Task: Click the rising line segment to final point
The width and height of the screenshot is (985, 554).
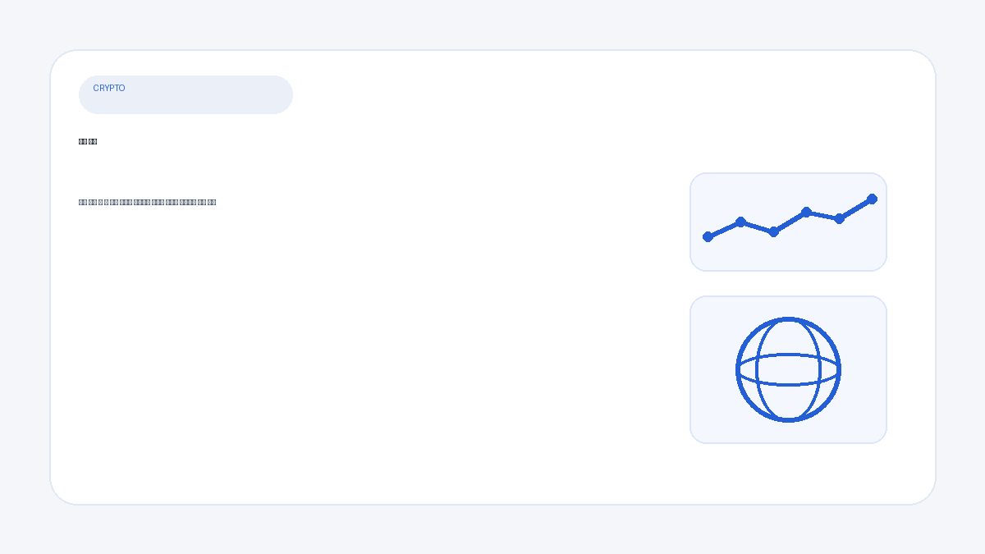Action: (x=855, y=208)
